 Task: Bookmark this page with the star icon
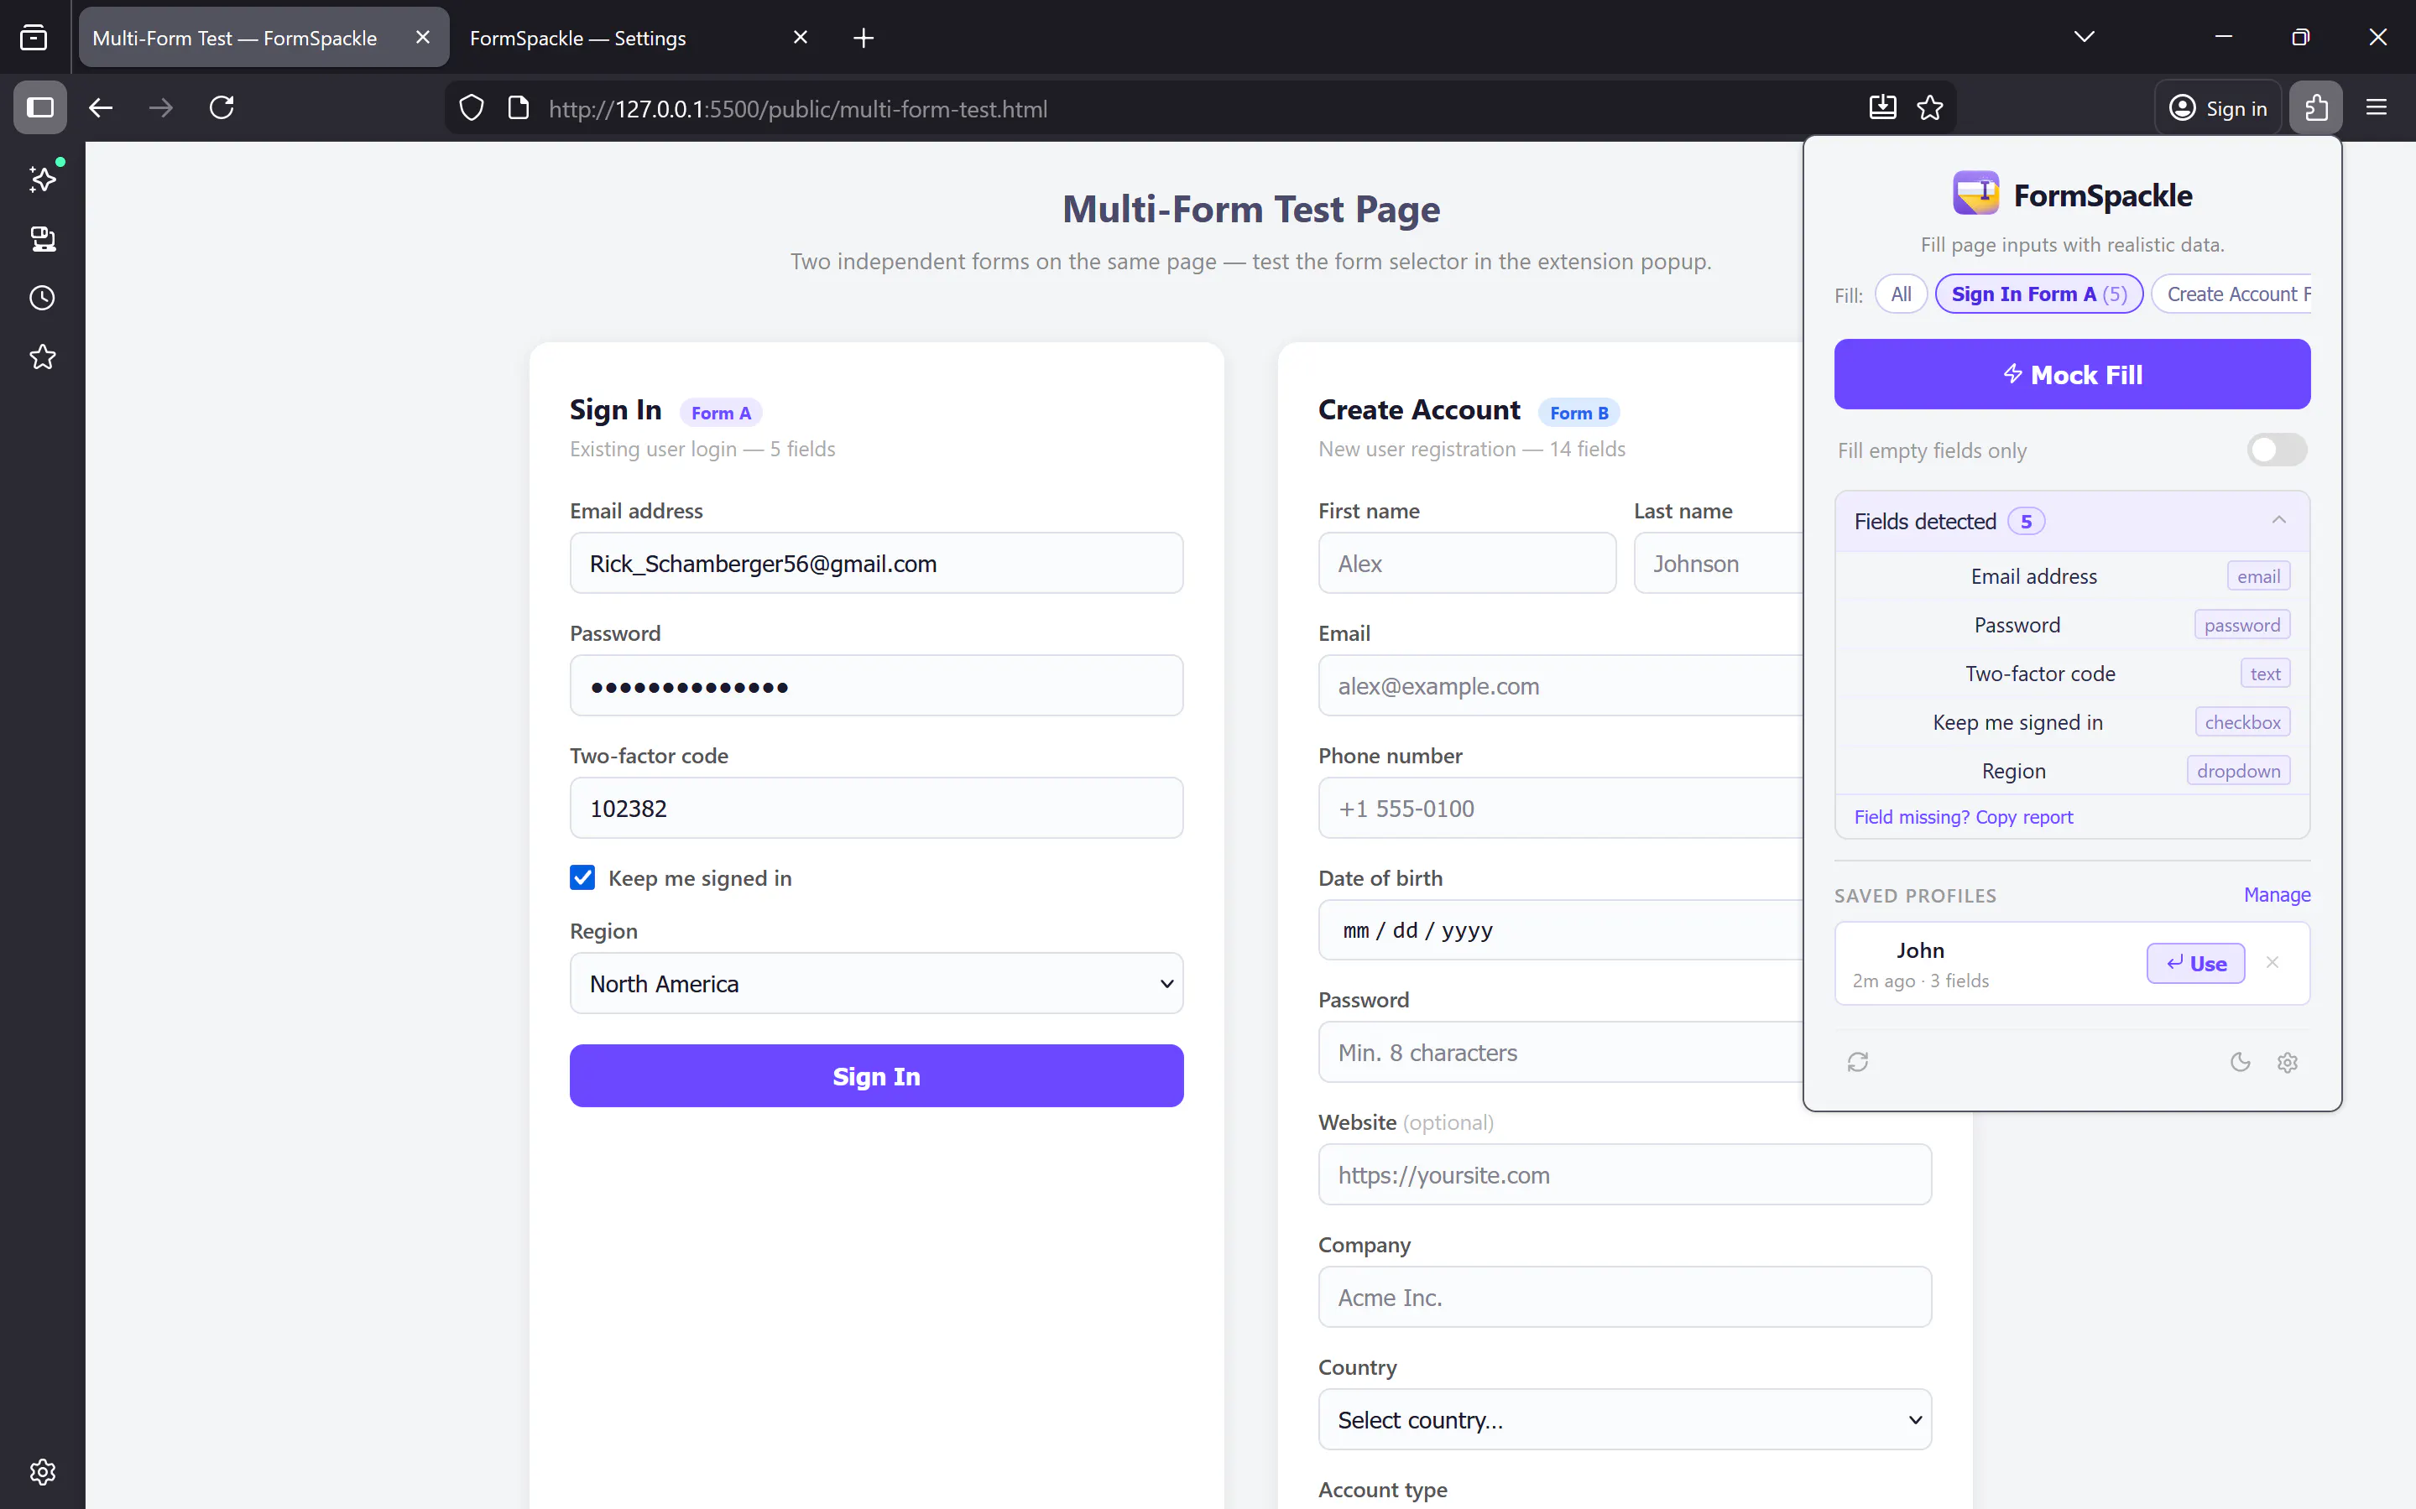1930,107
